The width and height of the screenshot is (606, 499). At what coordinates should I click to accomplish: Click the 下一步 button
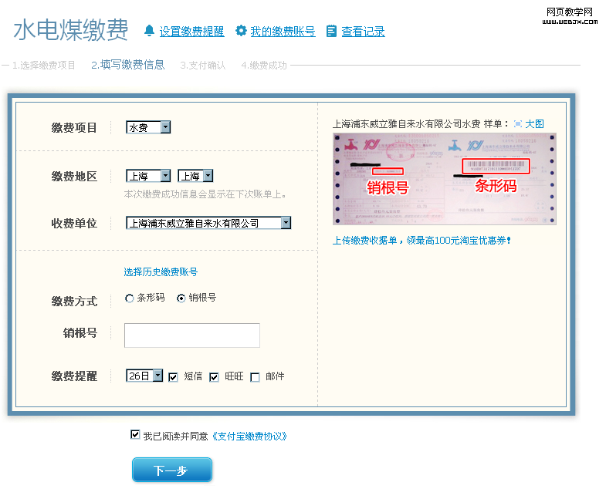[x=171, y=470]
